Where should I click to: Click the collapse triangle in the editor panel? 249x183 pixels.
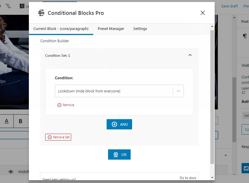pos(226,155)
